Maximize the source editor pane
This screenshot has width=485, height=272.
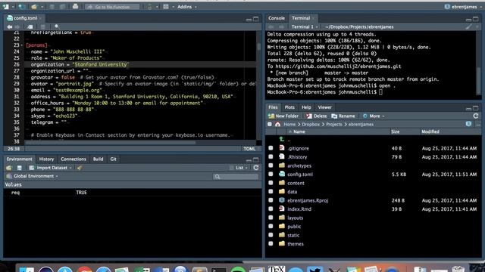pyautogui.click(x=256, y=19)
